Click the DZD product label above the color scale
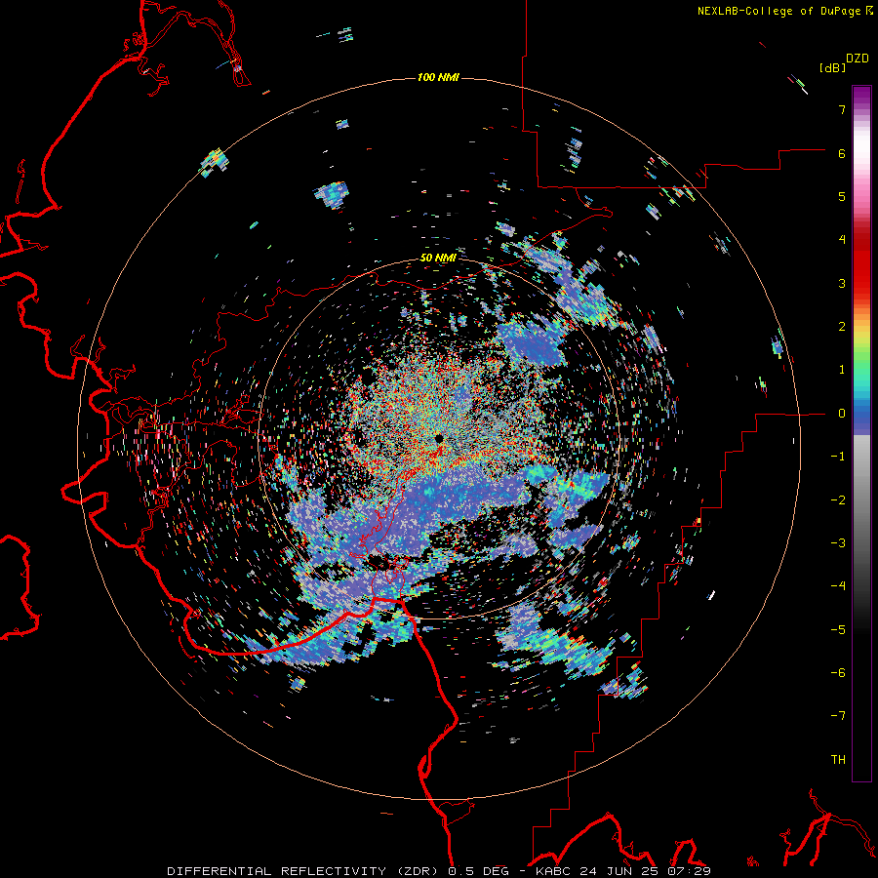 [858, 59]
